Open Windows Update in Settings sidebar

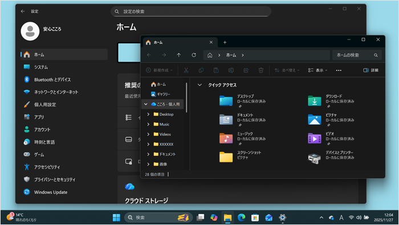pyautogui.click(x=64, y=192)
